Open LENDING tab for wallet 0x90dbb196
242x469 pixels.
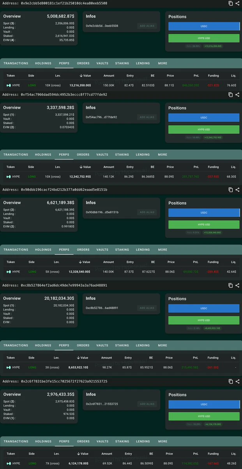pos(143,250)
